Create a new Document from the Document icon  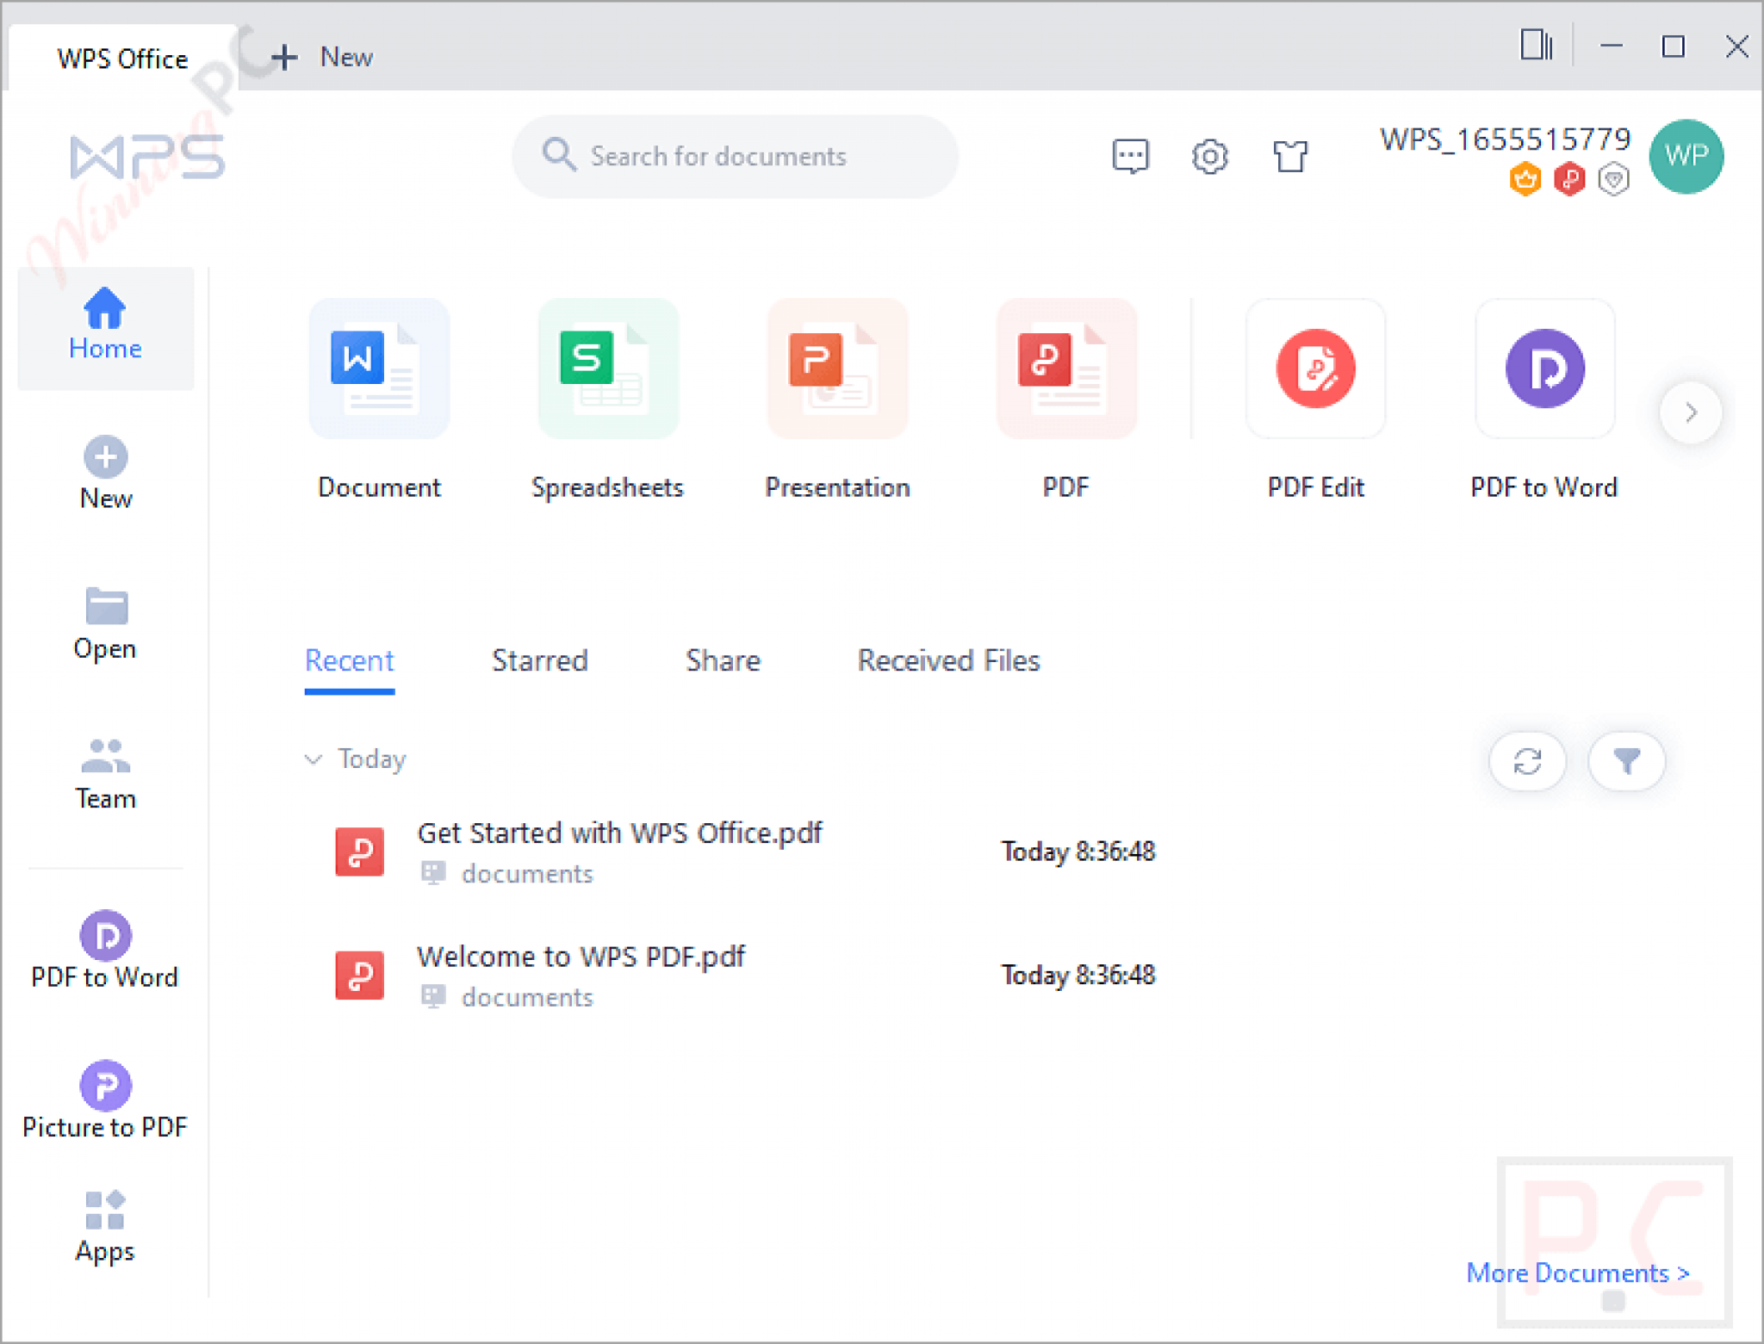(379, 369)
